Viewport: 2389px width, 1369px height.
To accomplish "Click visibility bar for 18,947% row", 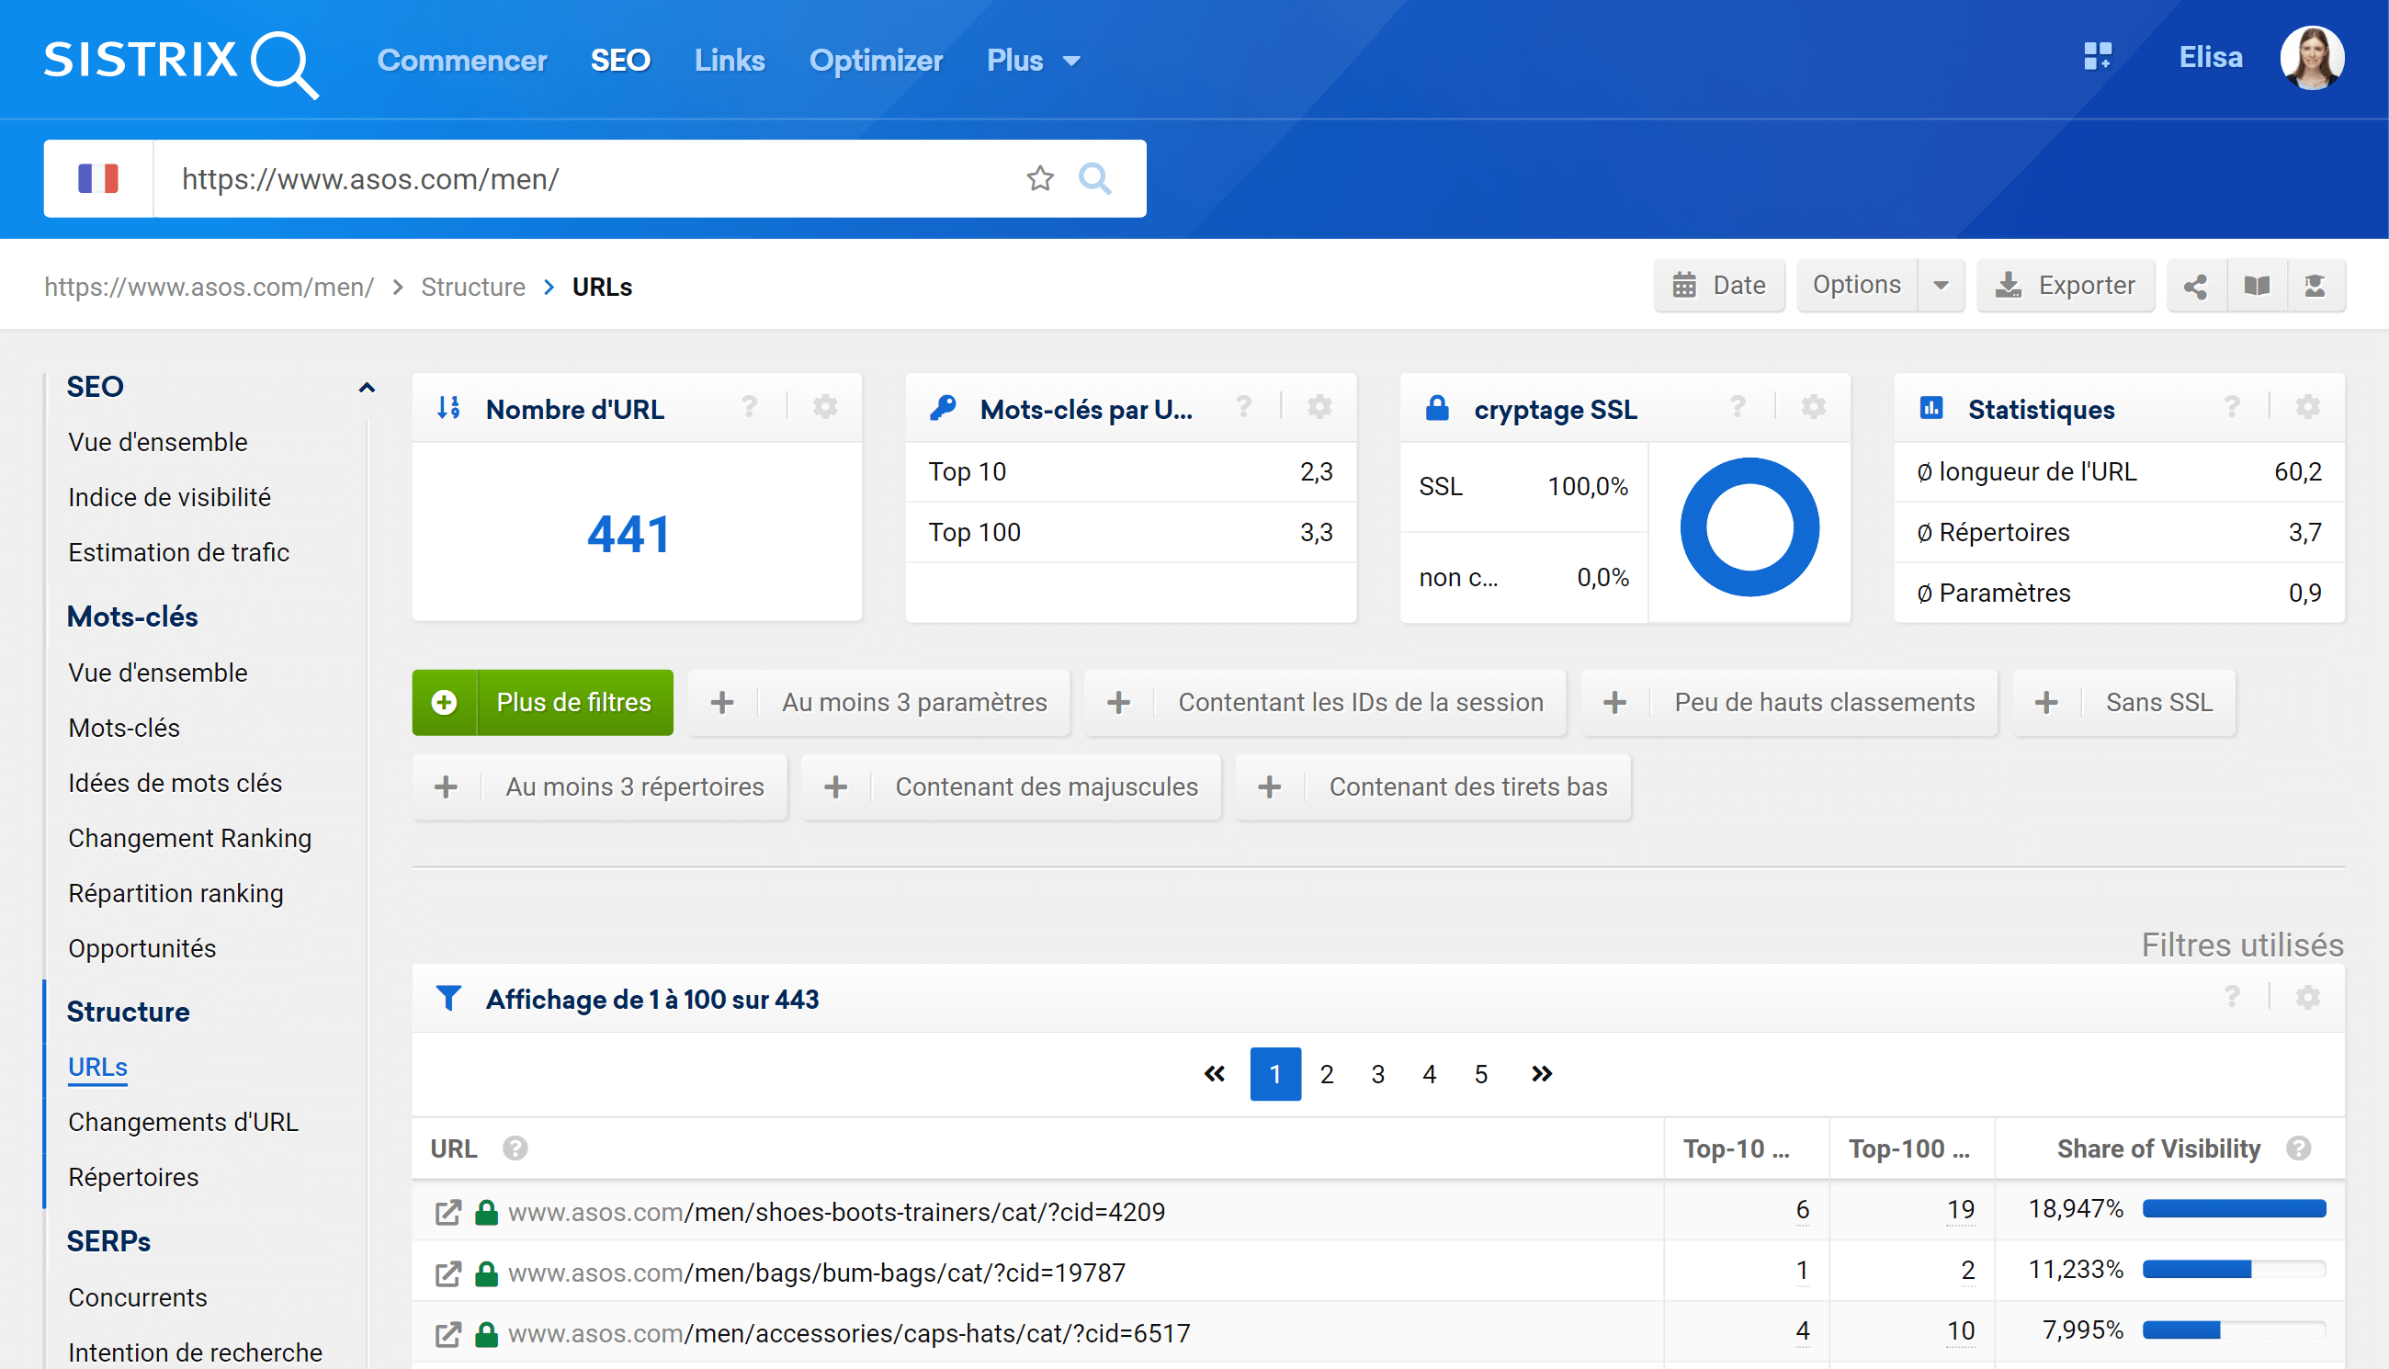I will coord(2234,1209).
